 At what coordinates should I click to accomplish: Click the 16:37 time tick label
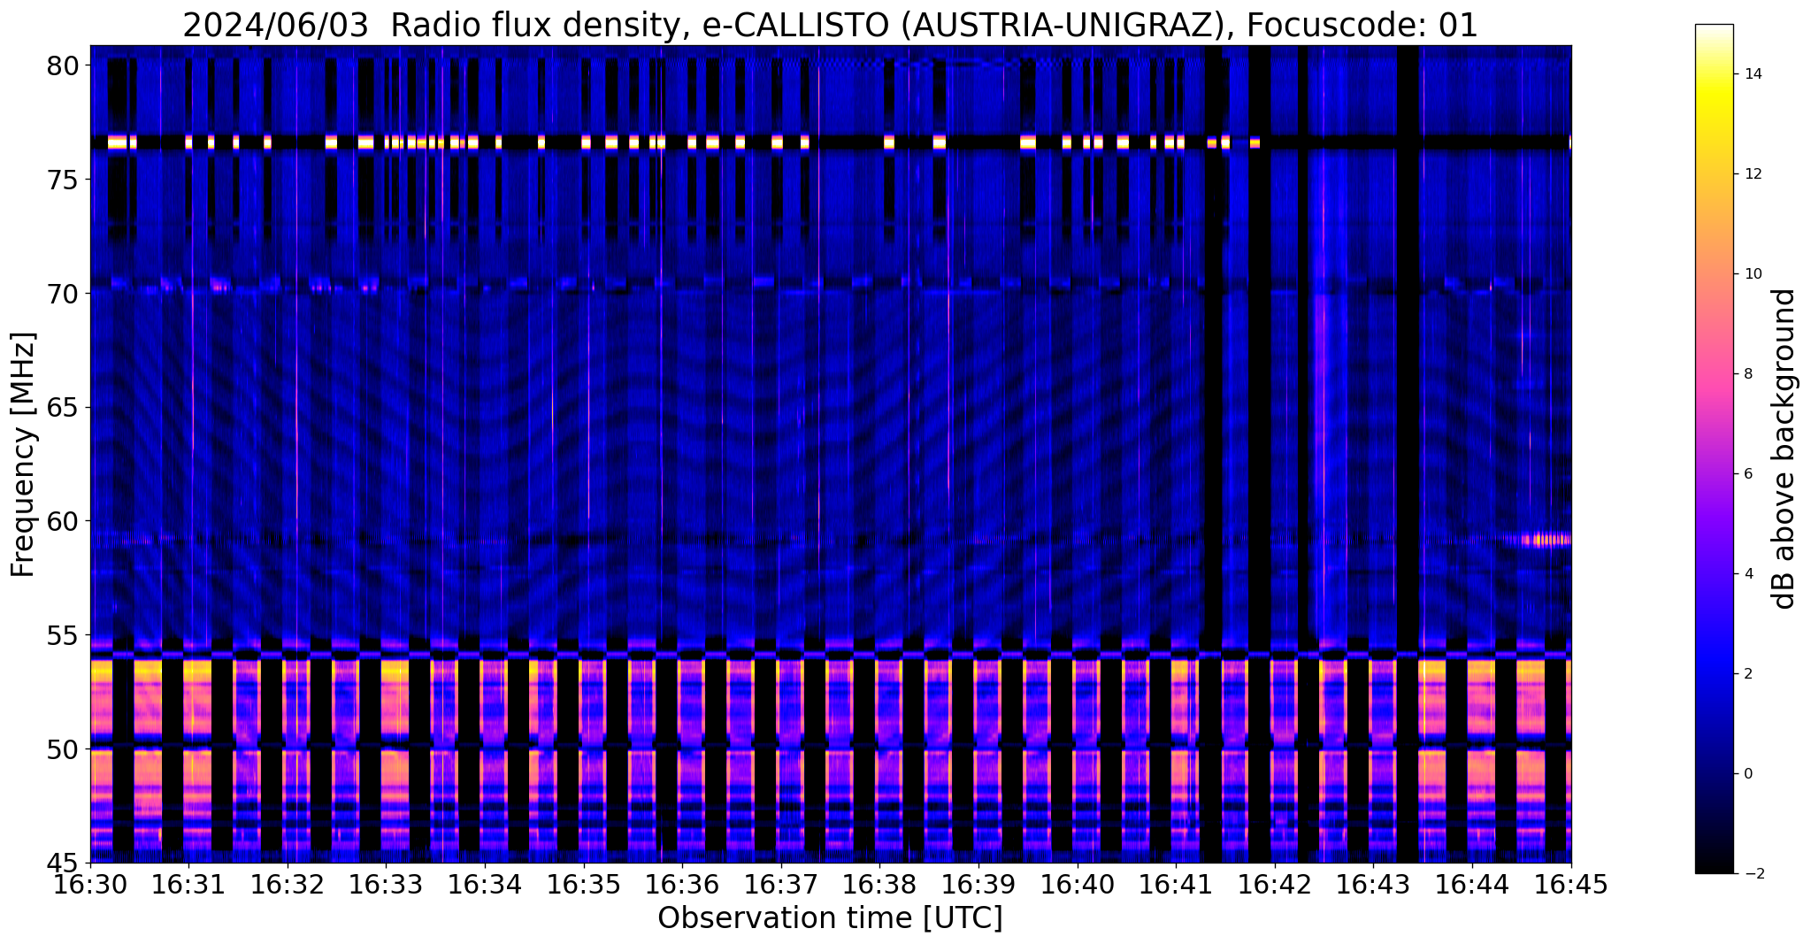coord(781,886)
